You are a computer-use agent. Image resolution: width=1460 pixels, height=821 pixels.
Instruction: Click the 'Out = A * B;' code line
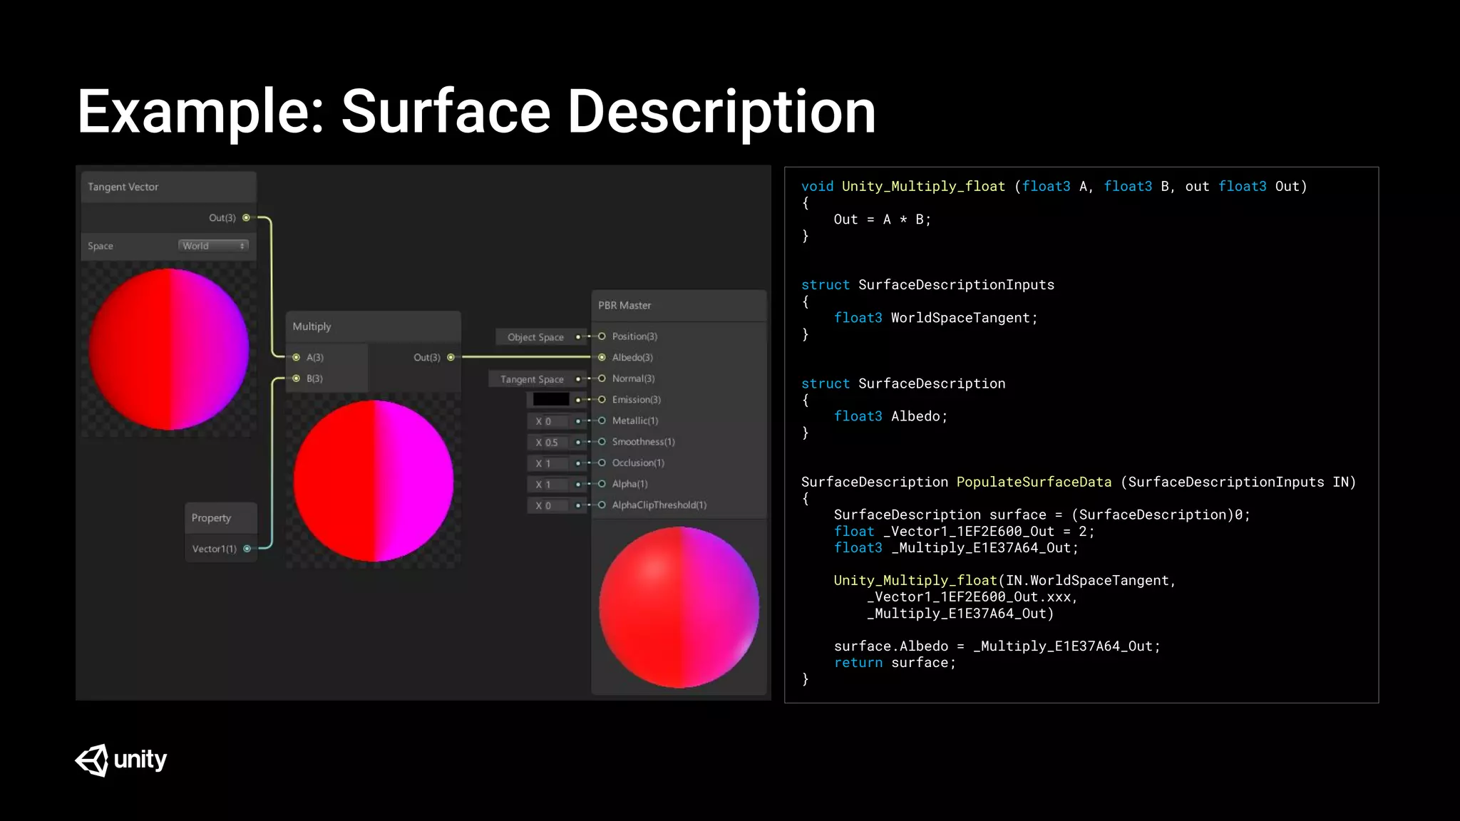point(883,220)
